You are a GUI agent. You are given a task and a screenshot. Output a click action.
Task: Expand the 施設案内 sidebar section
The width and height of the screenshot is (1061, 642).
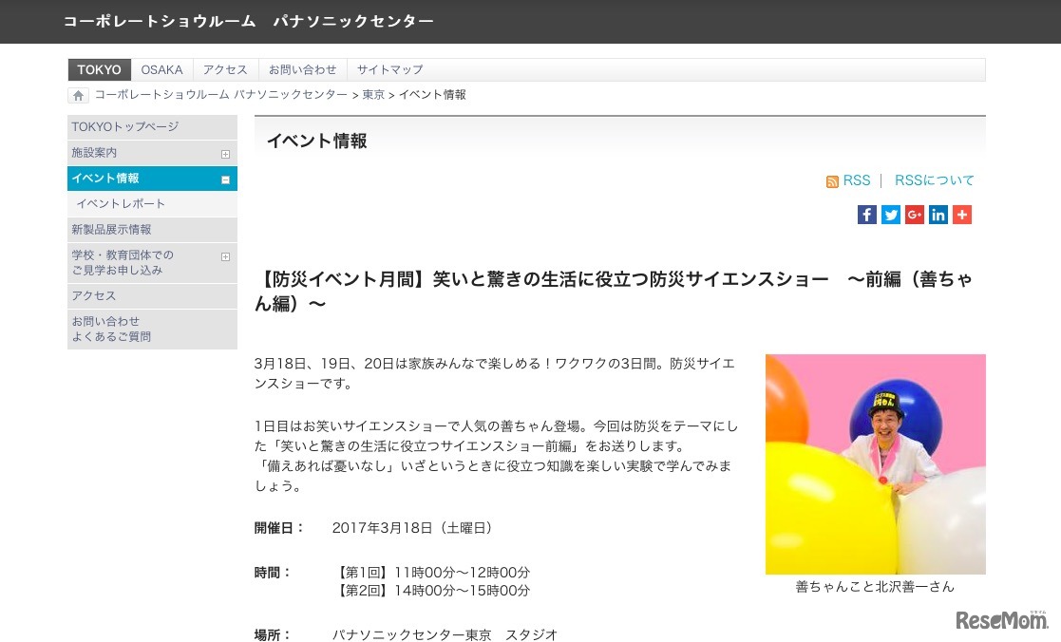[x=225, y=153]
